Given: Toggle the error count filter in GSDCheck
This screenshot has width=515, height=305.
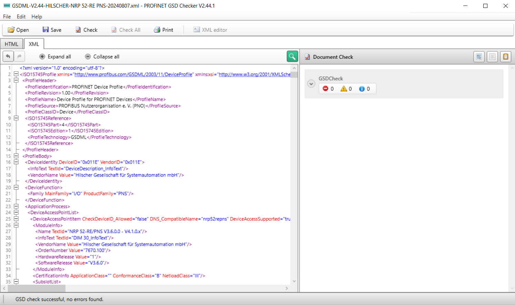Looking at the screenshot, I should 328,89.
